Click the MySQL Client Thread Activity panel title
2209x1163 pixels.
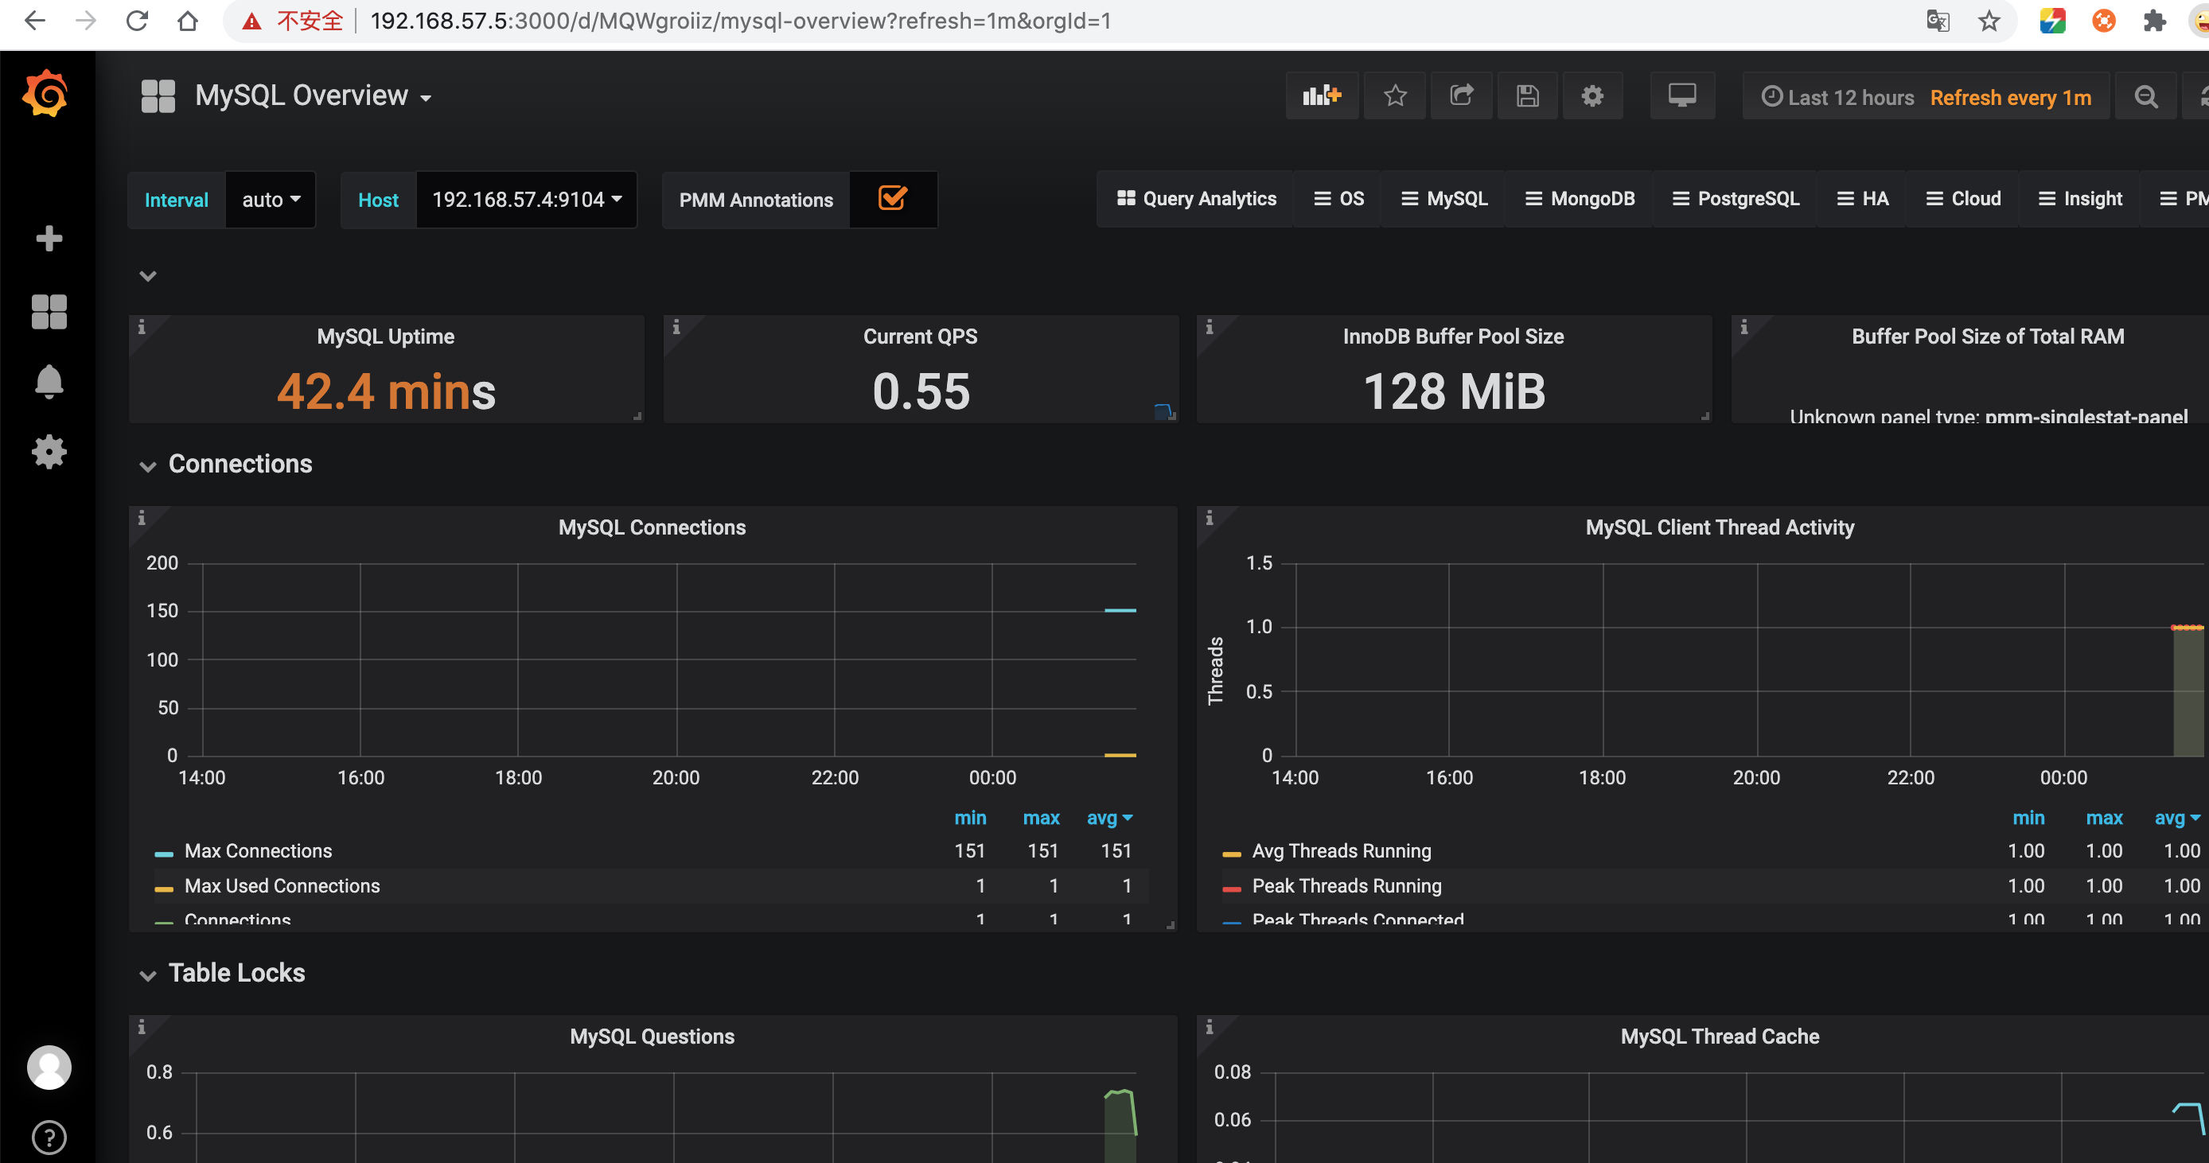click(1720, 527)
